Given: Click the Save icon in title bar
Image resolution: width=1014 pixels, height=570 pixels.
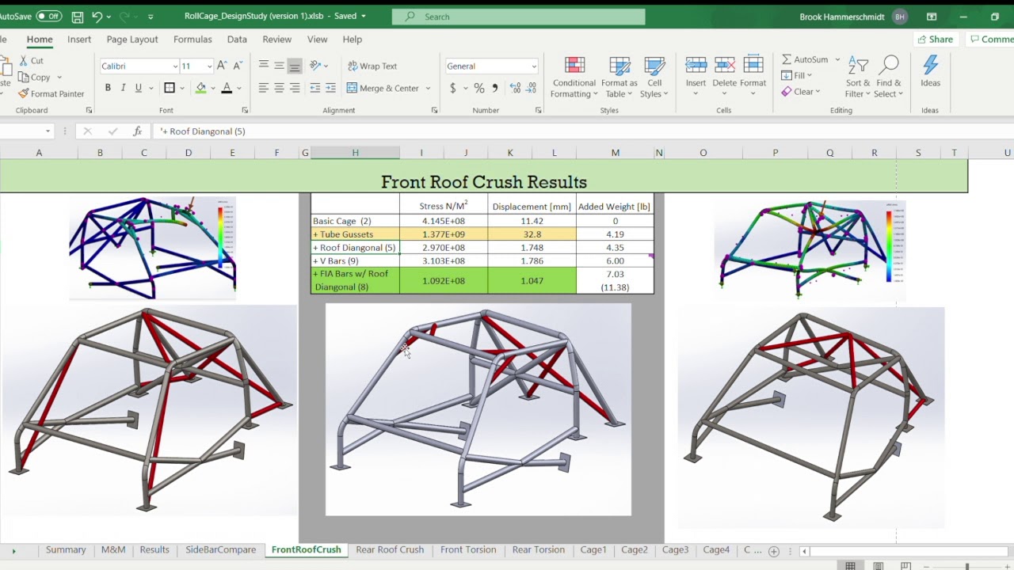Looking at the screenshot, I should point(77,16).
